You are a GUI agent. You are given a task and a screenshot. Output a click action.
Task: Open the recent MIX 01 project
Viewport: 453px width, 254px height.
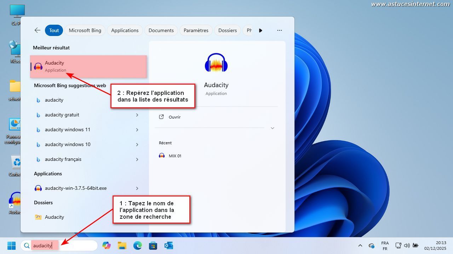point(175,156)
